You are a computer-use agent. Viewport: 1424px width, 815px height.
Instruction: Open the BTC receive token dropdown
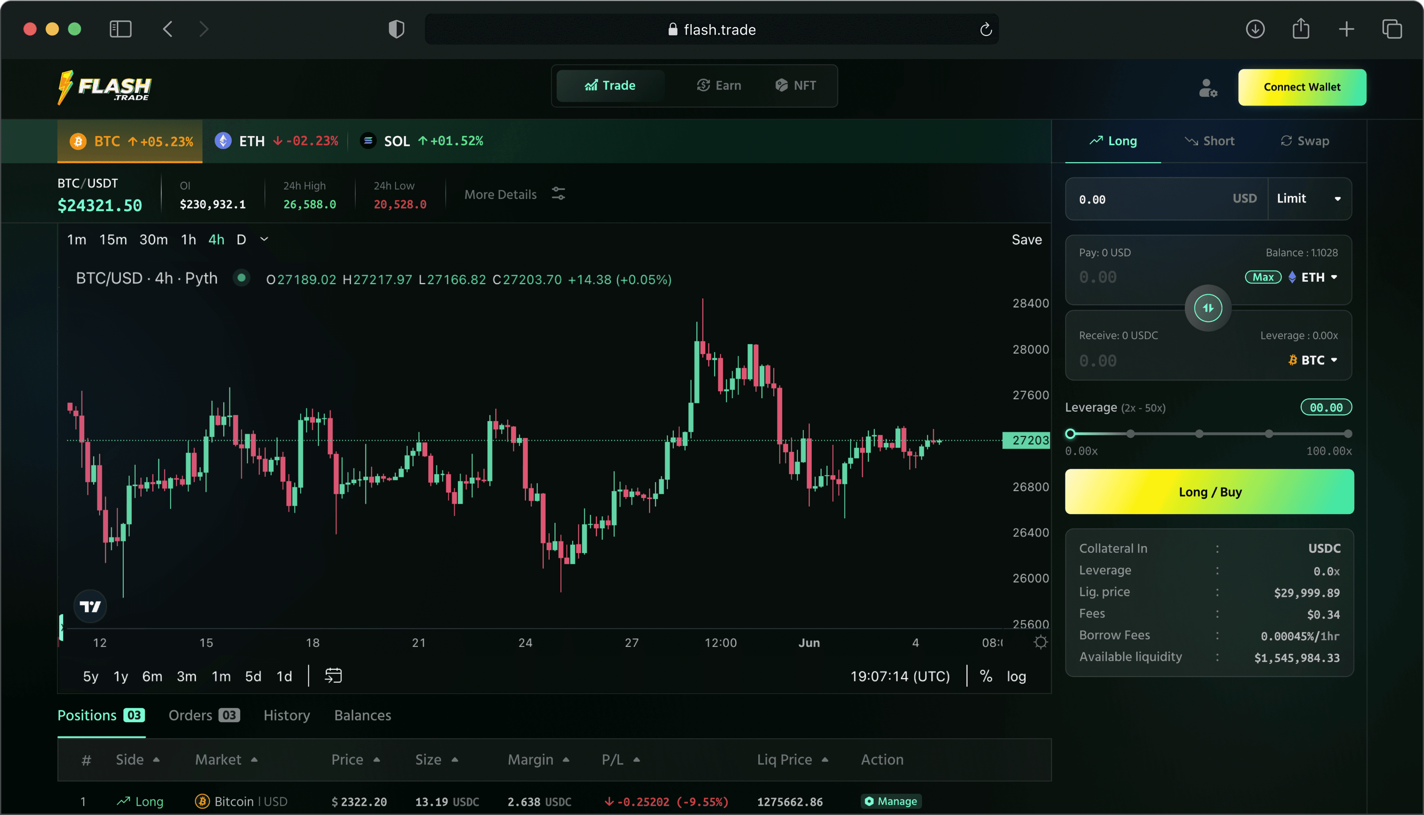click(x=1313, y=360)
